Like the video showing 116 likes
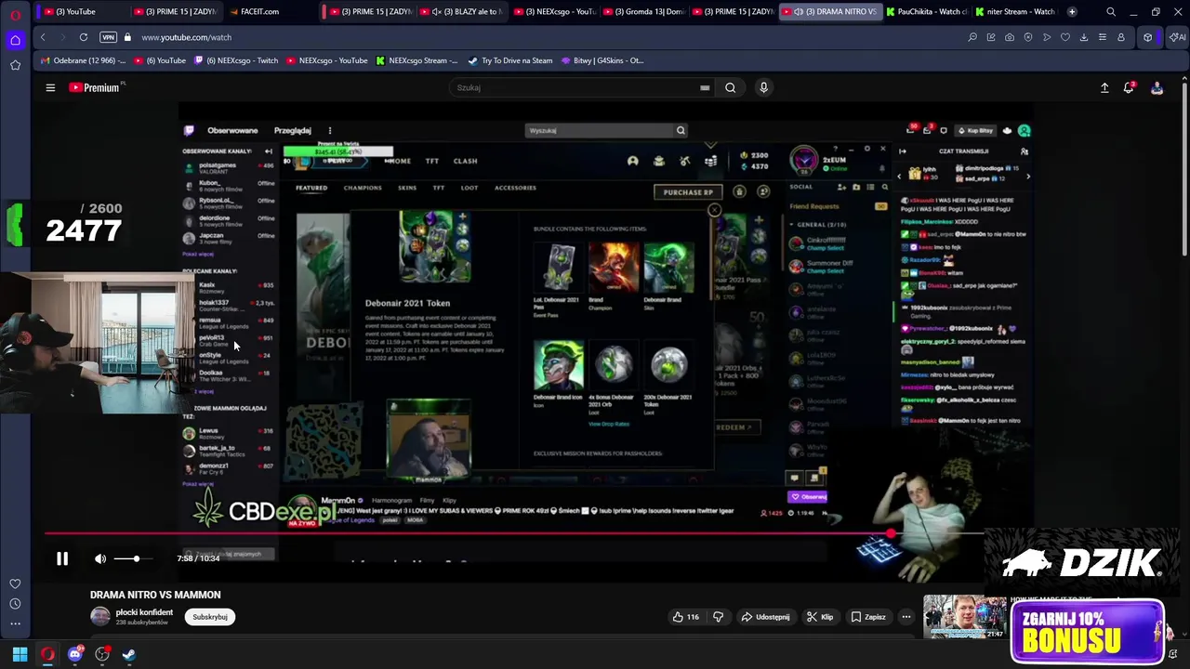Screen dimensions: 1190x669 click(x=686, y=617)
